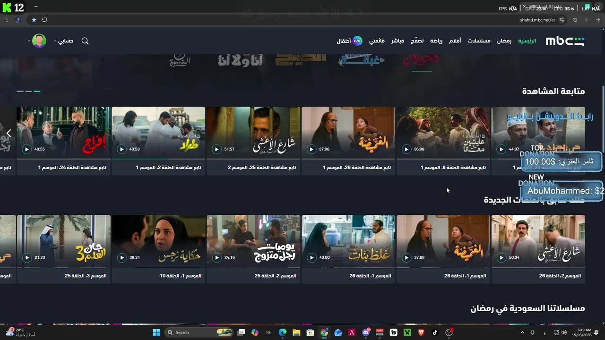Play عايشين معانا episode showing 36:08
The height and width of the screenshot is (340, 605).
click(x=406, y=149)
